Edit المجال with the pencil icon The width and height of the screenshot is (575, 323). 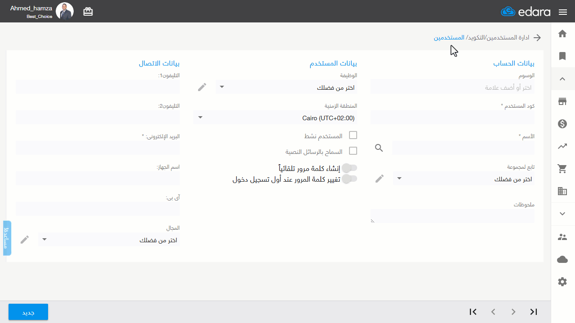[25, 240]
